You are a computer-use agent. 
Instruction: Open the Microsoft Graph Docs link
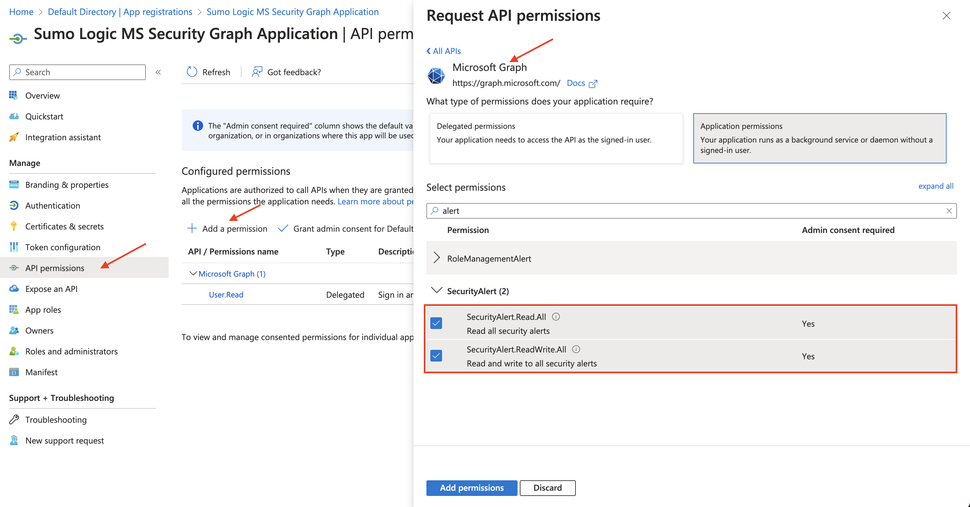coord(576,83)
